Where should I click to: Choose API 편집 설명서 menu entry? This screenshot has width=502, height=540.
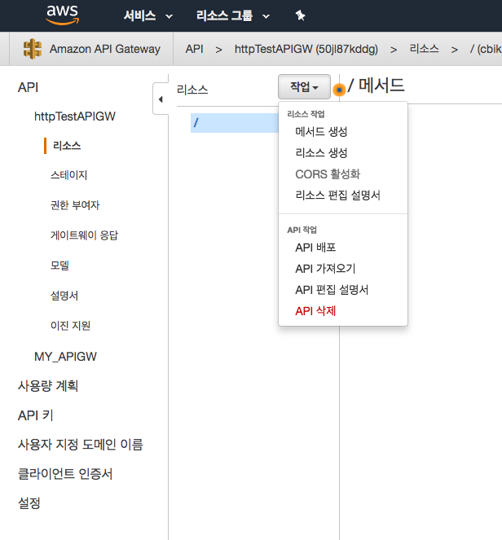tap(332, 290)
